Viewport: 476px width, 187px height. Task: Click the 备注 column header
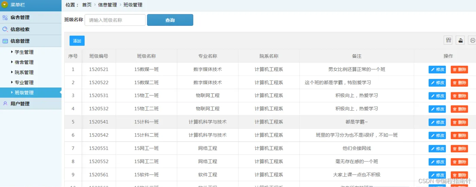[357, 56]
